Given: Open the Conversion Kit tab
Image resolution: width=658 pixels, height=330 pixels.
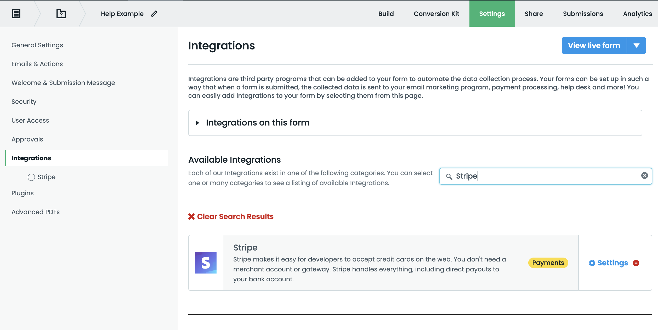Looking at the screenshot, I should (436, 14).
